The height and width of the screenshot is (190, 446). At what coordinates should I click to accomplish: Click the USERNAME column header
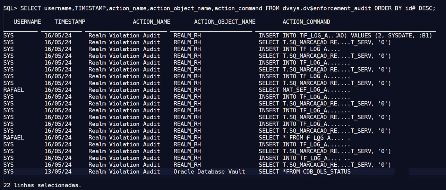point(27,22)
